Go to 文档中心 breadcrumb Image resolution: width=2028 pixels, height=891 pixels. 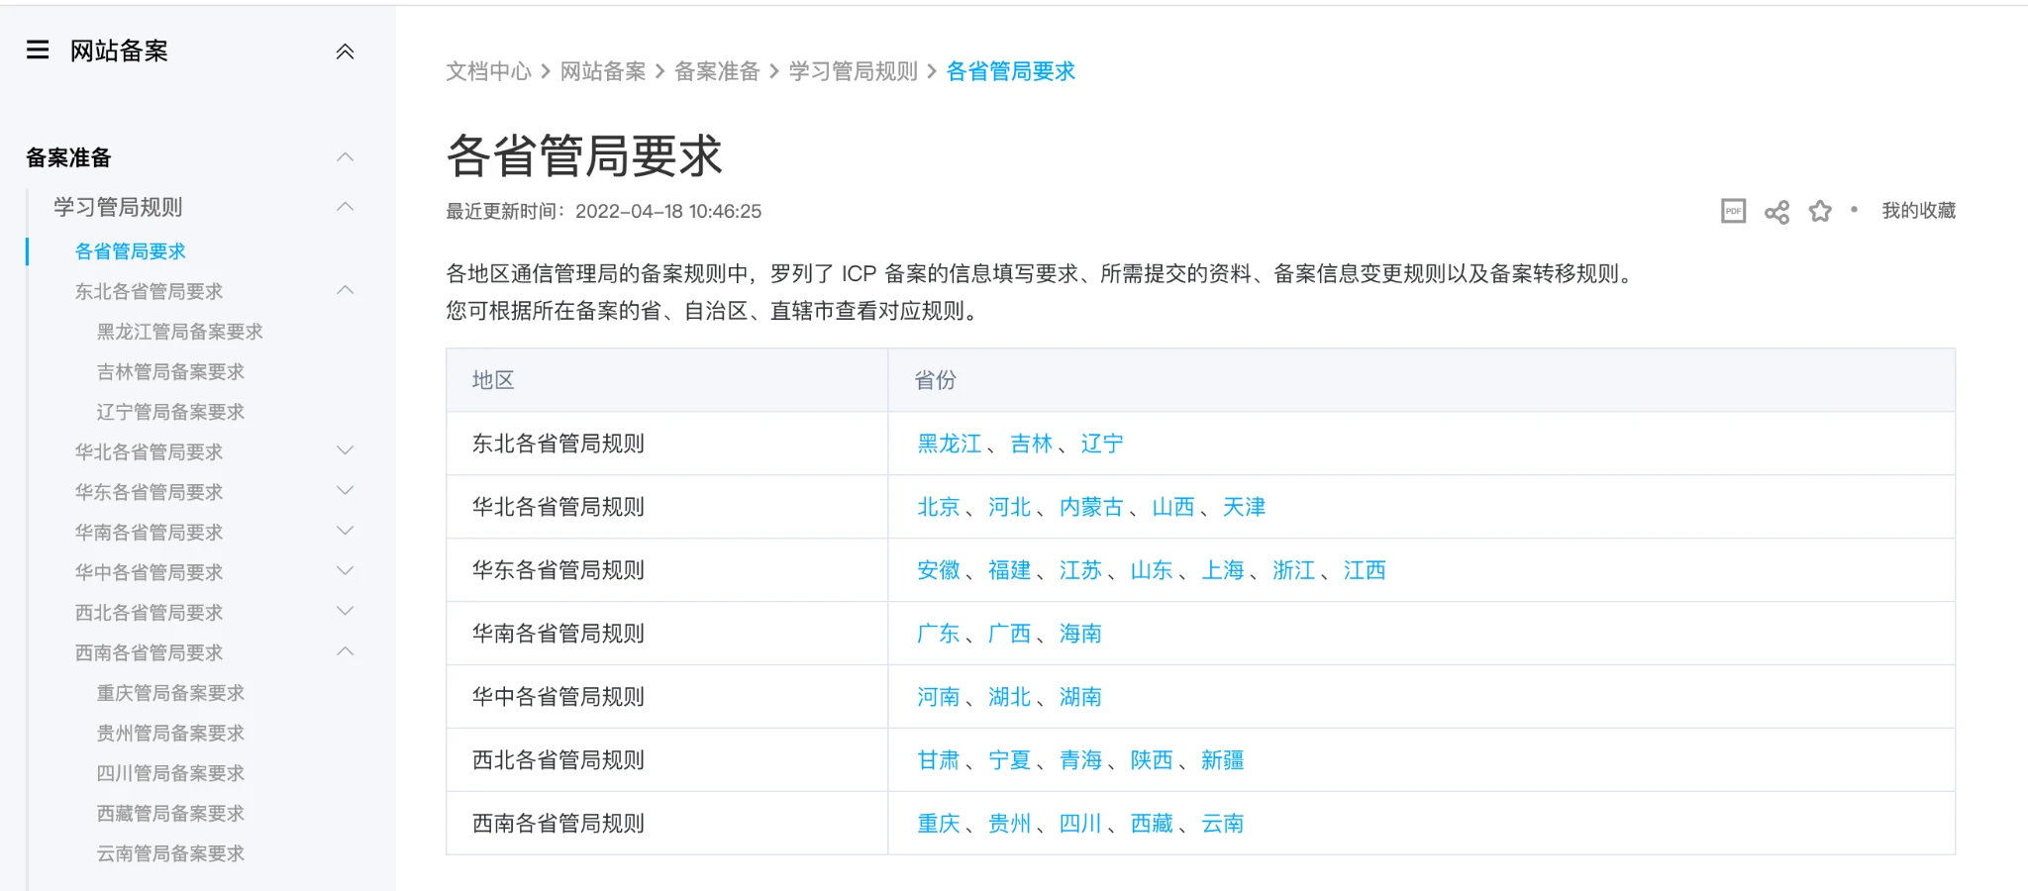488,71
